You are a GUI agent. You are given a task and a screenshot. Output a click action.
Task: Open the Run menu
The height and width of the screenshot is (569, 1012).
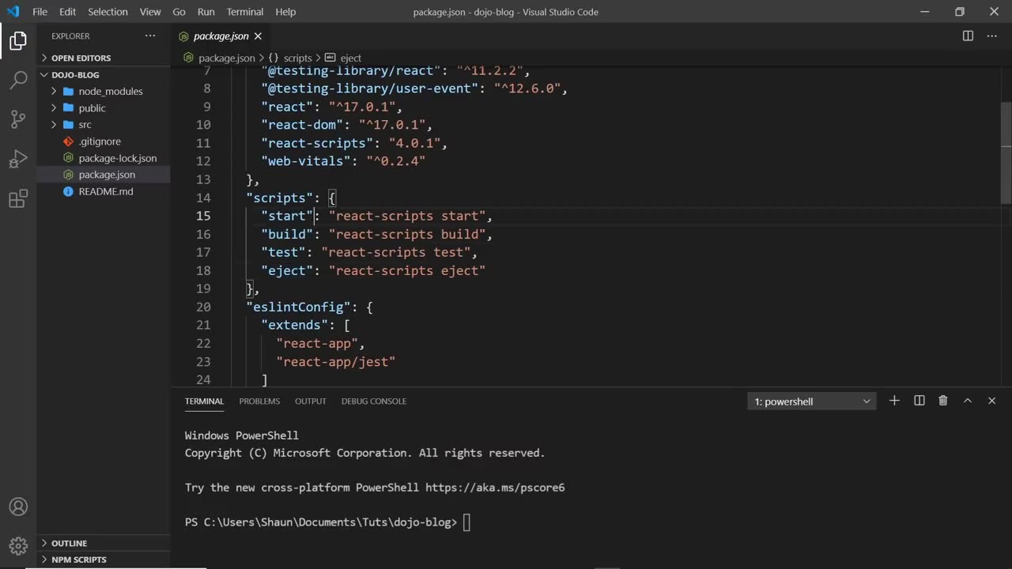click(x=206, y=12)
